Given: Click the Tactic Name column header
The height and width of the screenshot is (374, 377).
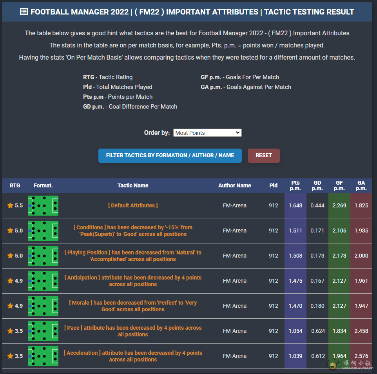Looking at the screenshot, I should (133, 185).
